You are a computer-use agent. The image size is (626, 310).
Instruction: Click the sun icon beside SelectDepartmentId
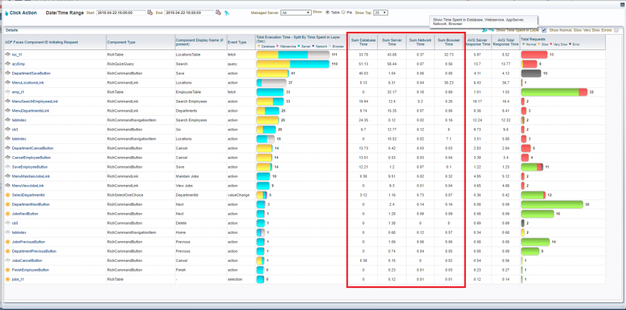[x=7, y=195]
